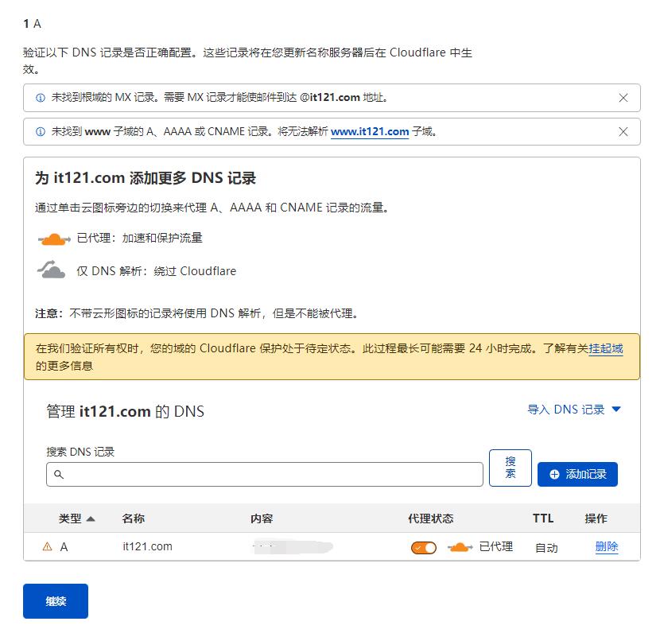Click the warning triangle on the A record
The image size is (660, 633).
click(x=48, y=547)
